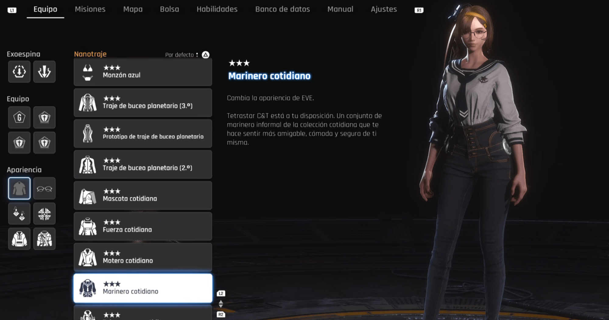Select the first Exoespina slot icon

(19, 72)
